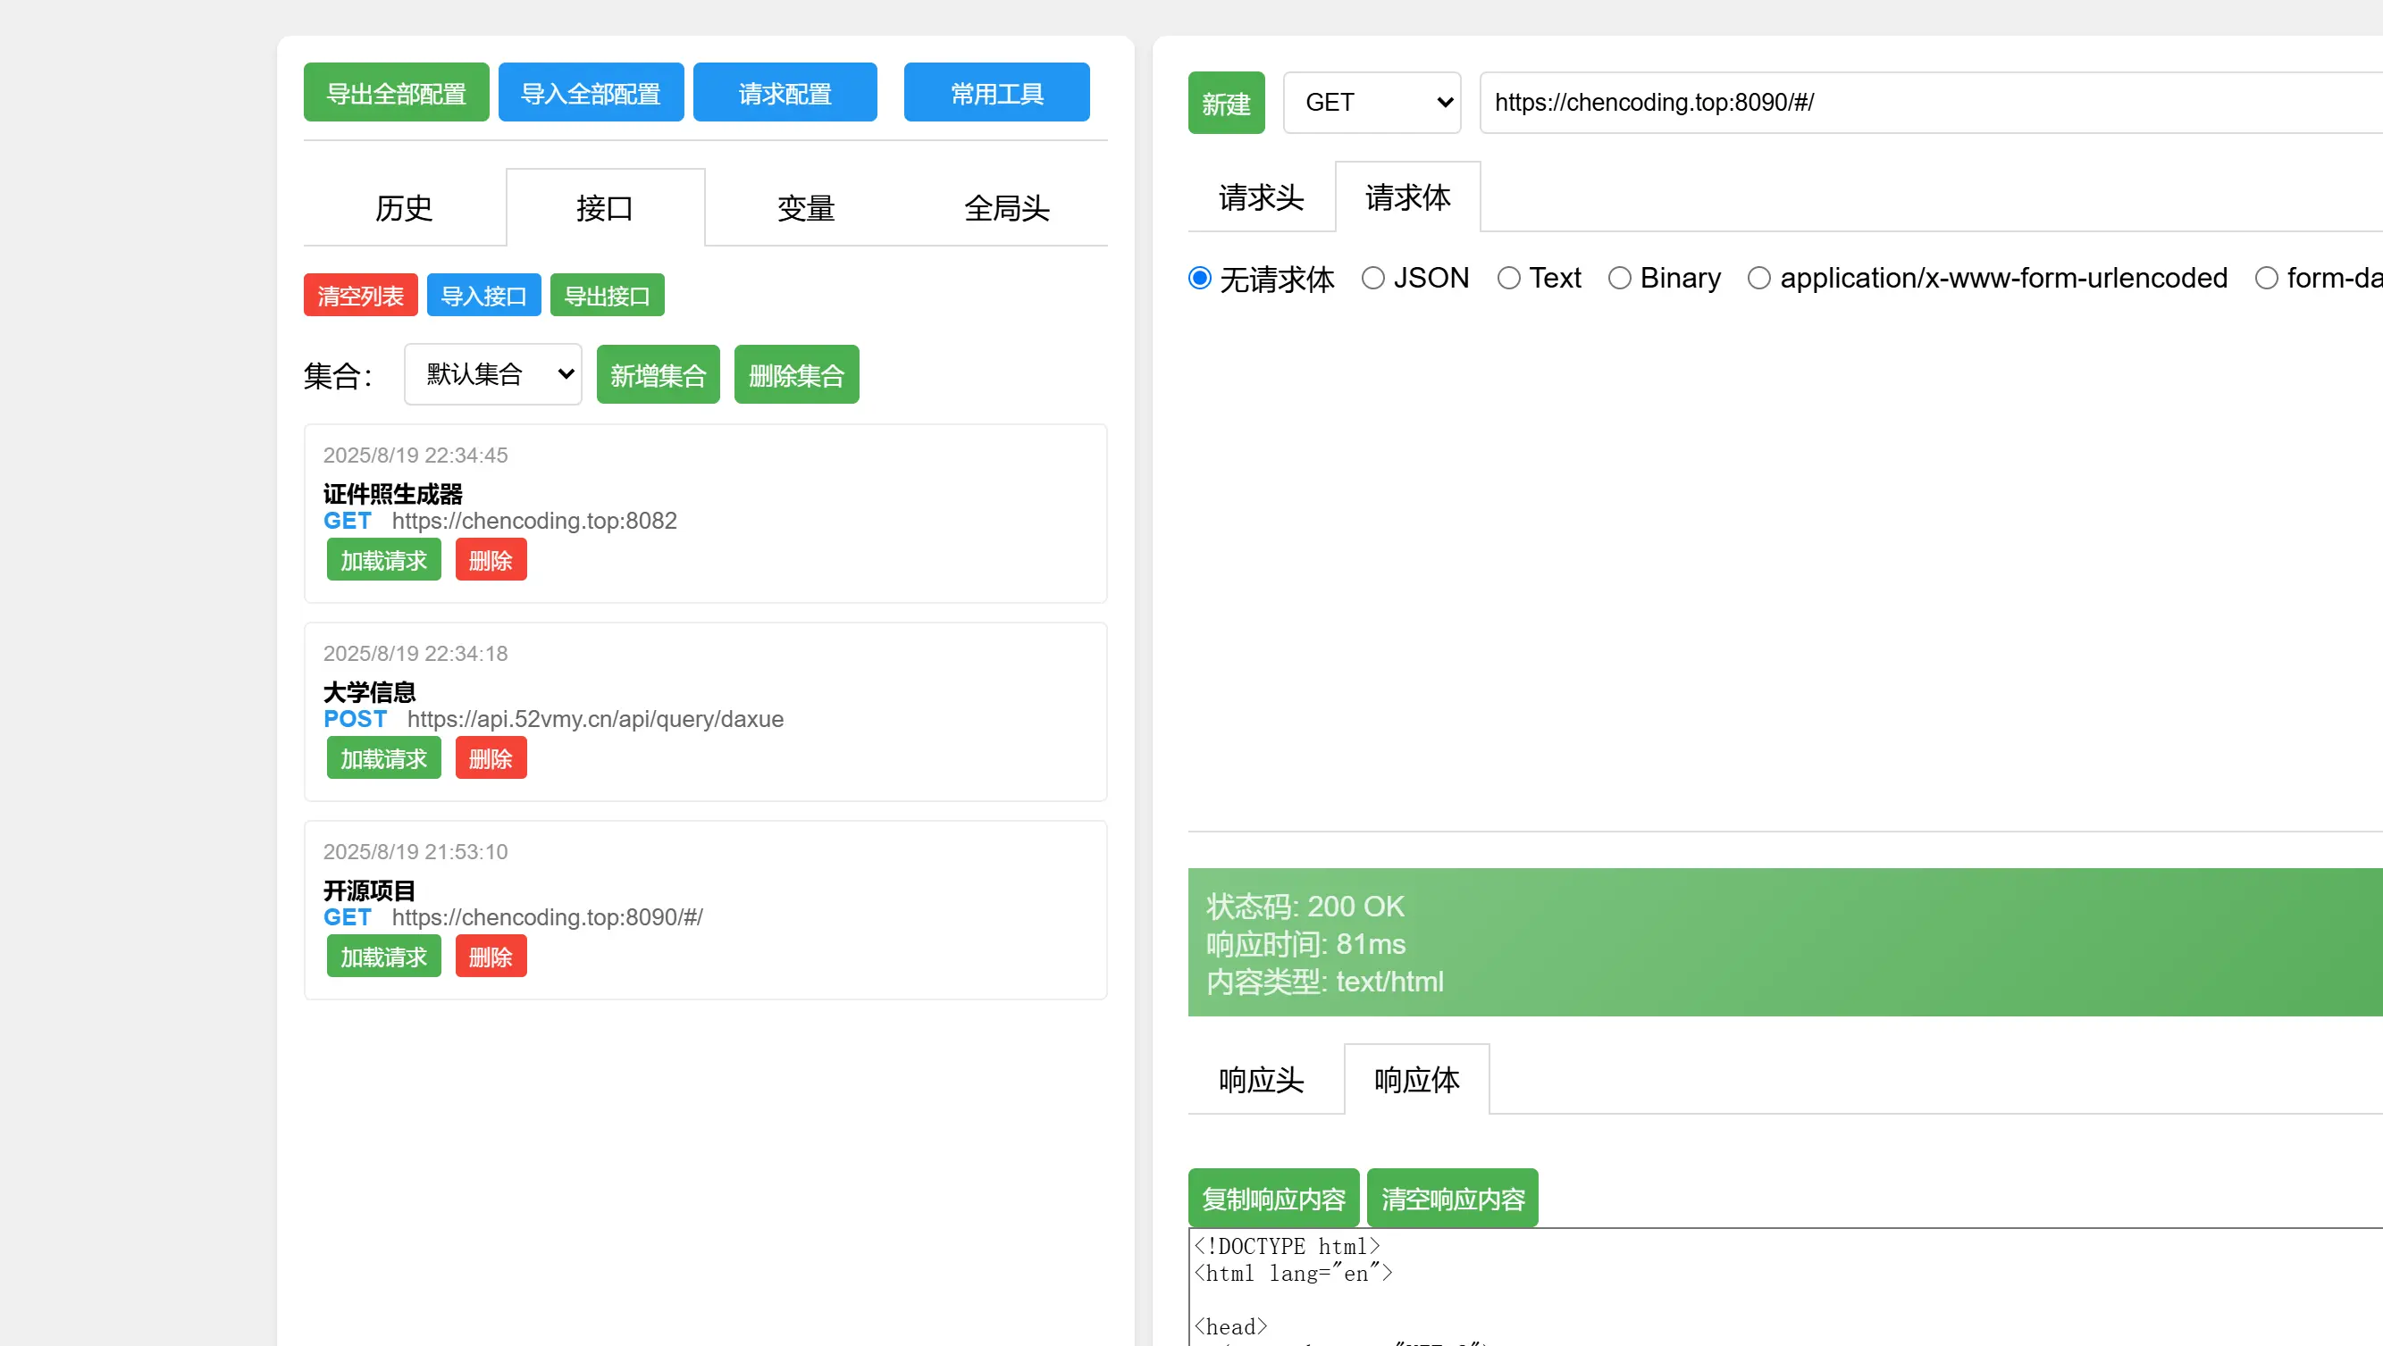This screenshot has width=2383, height=1346.
Task: Copy response content with 复制响应内容
Action: 1273,1197
